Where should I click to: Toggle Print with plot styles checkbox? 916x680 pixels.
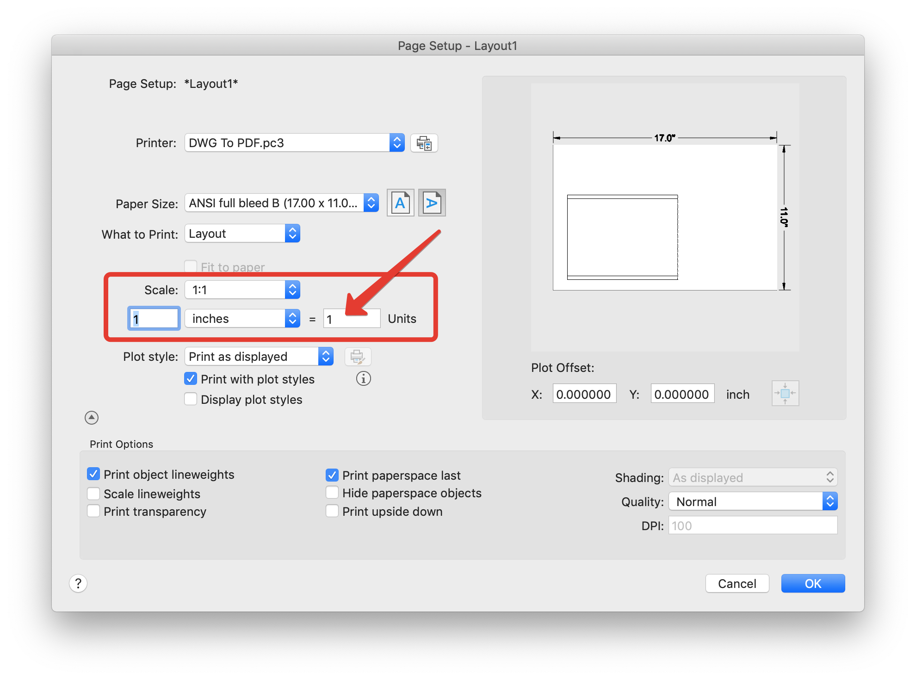point(191,379)
